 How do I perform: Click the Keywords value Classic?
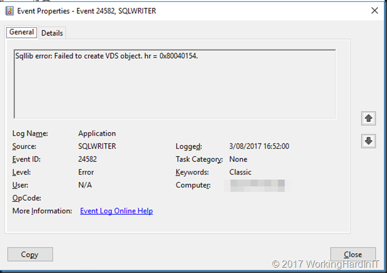(240, 172)
